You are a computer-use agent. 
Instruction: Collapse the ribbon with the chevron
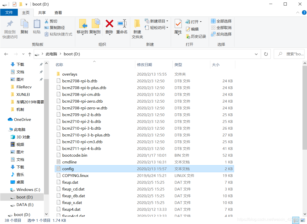297,13
